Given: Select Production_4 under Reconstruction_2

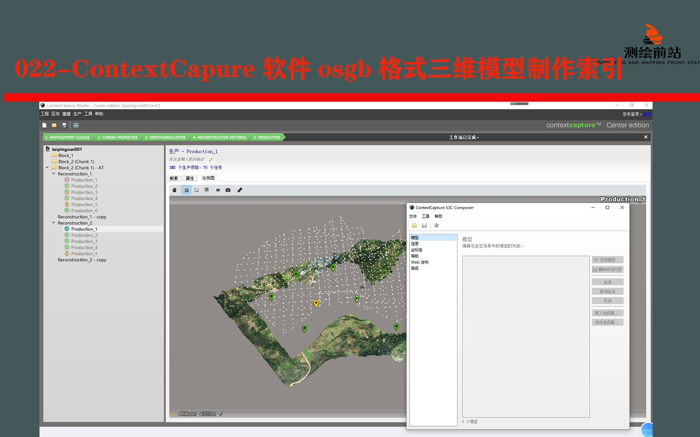Looking at the screenshot, I should (x=84, y=248).
